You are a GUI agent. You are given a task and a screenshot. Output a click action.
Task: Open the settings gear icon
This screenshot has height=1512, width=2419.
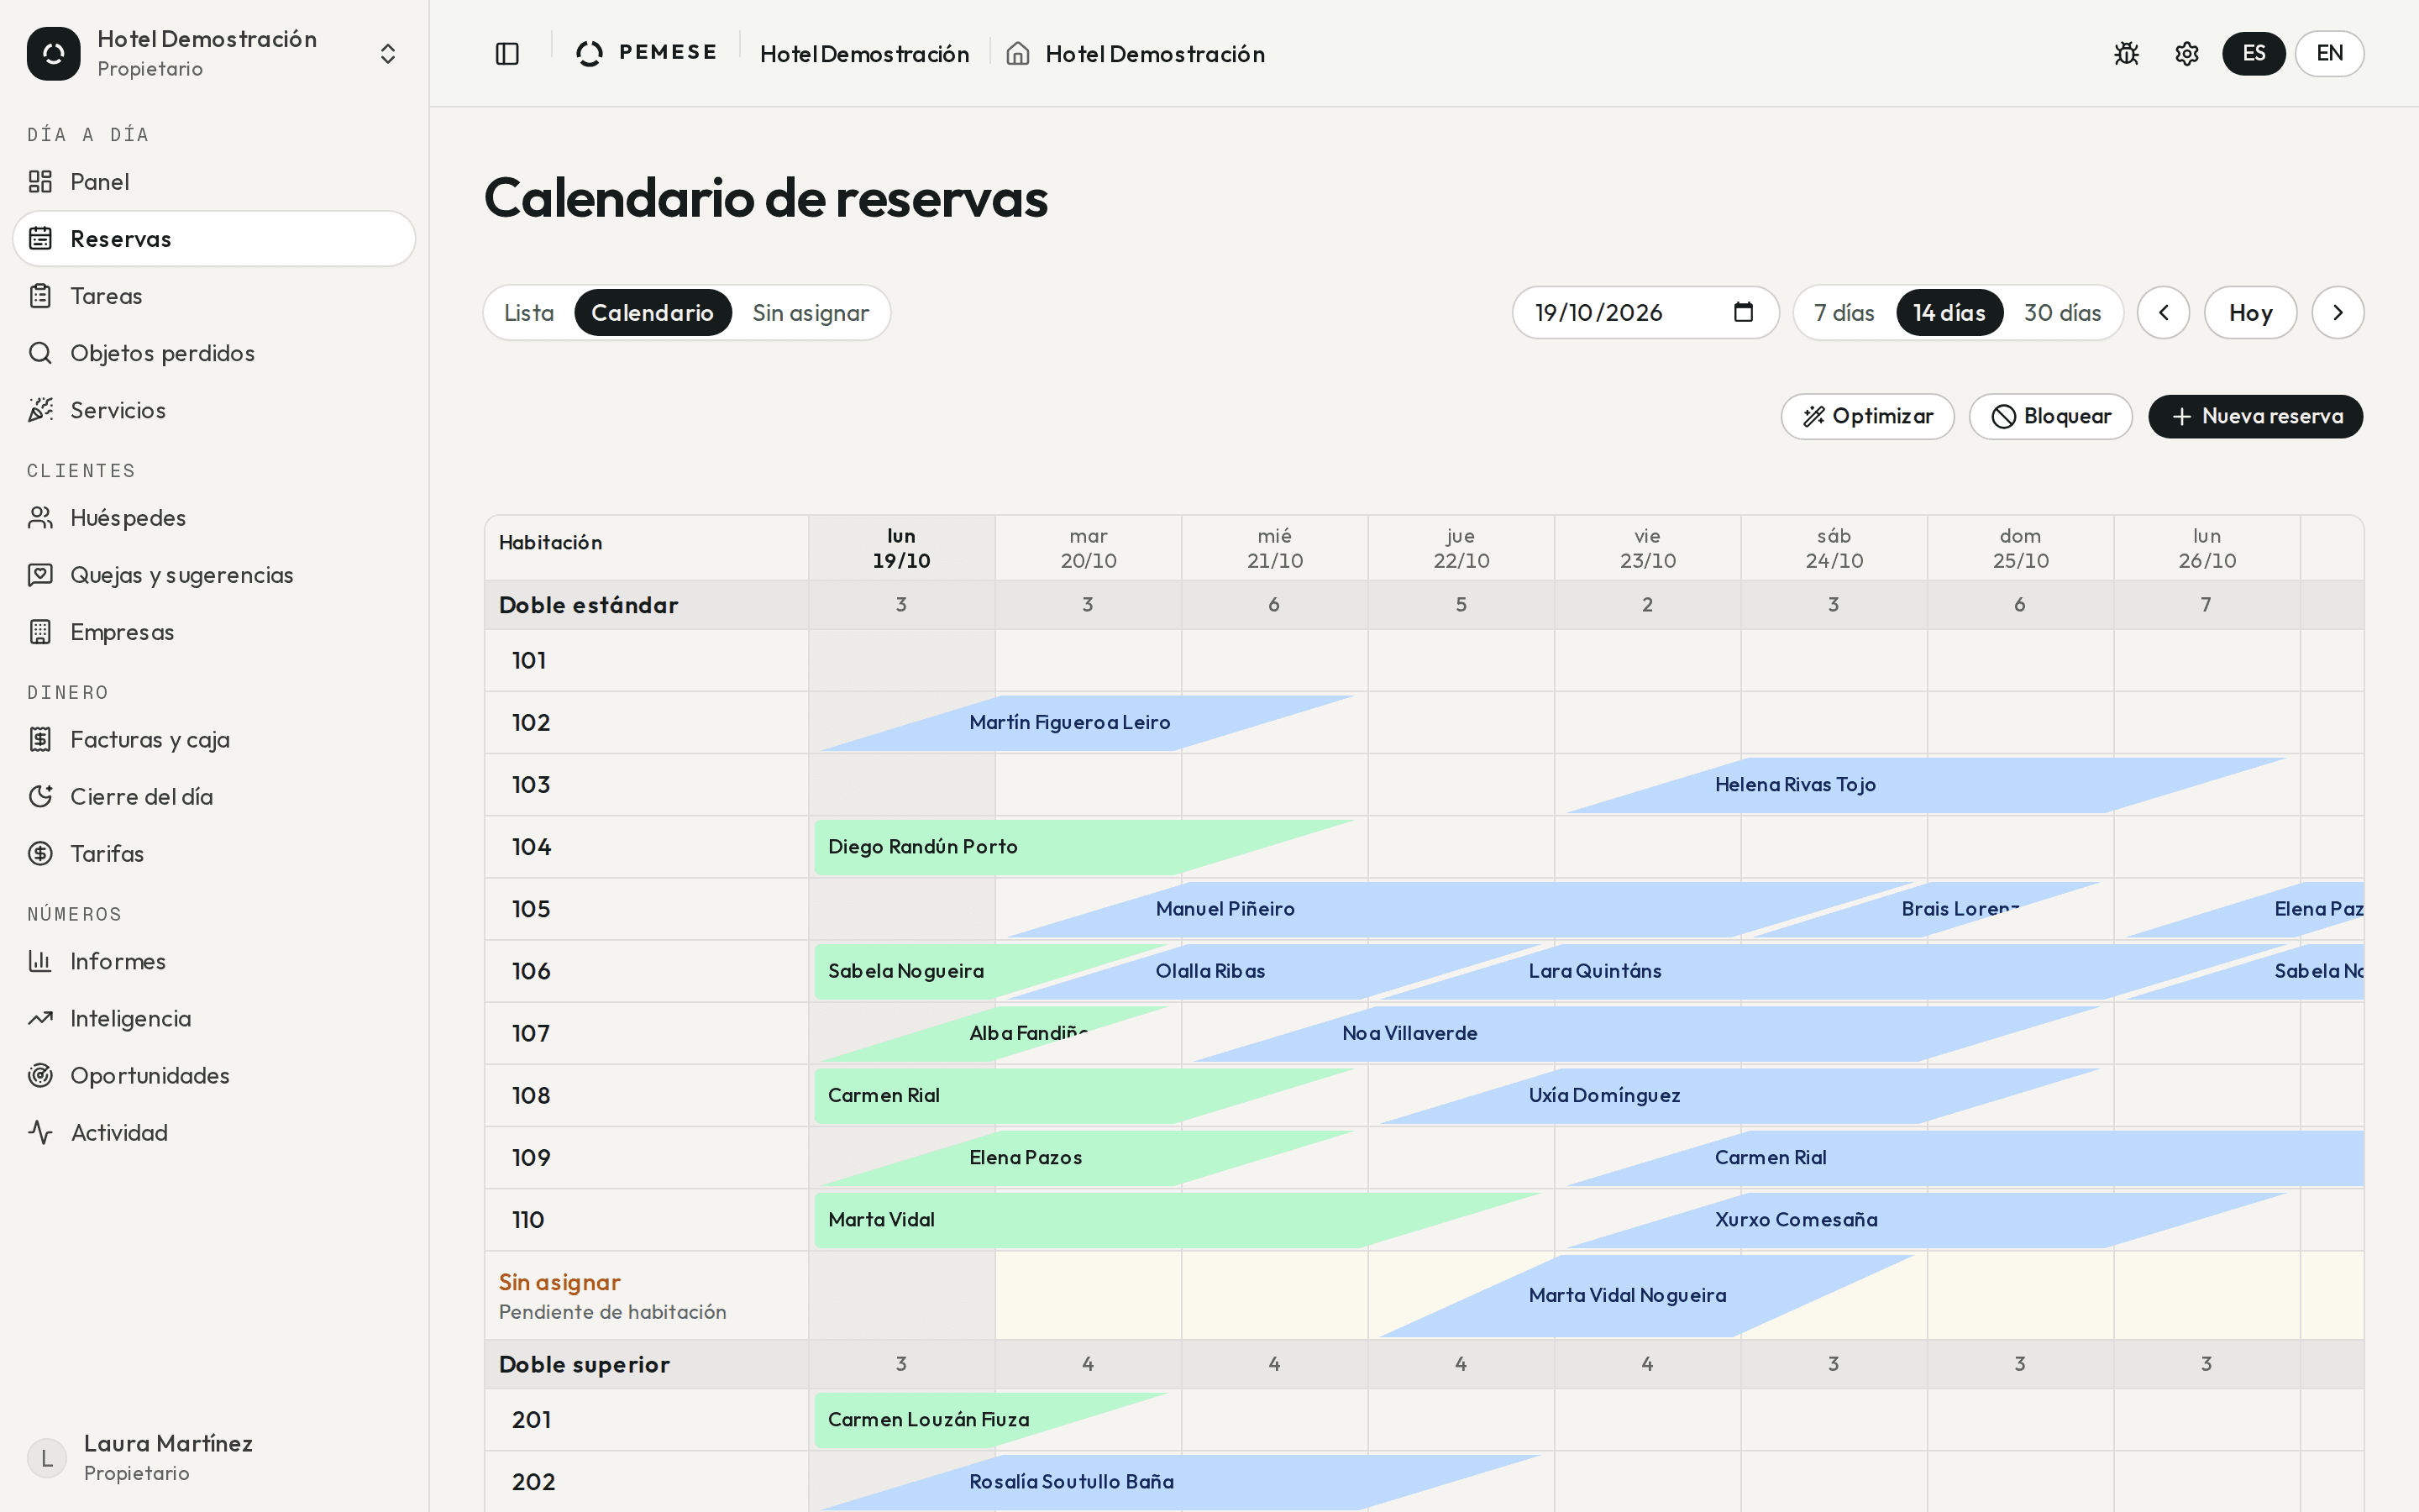[2186, 54]
